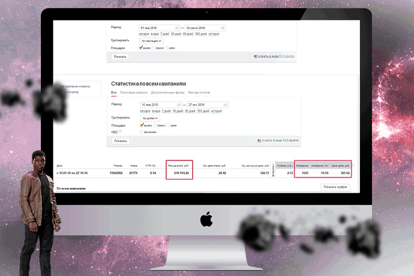
Task: Click 7 дней link in по месяцам panel
Action: (165, 34)
